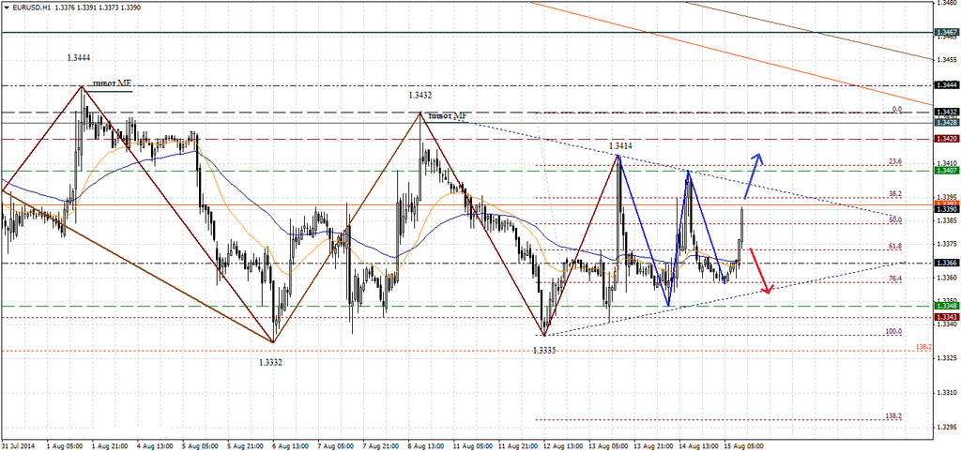The height and width of the screenshot is (452, 961).
Task: Click the 15 Aug 05:00 time axis label
Action: [x=746, y=446]
